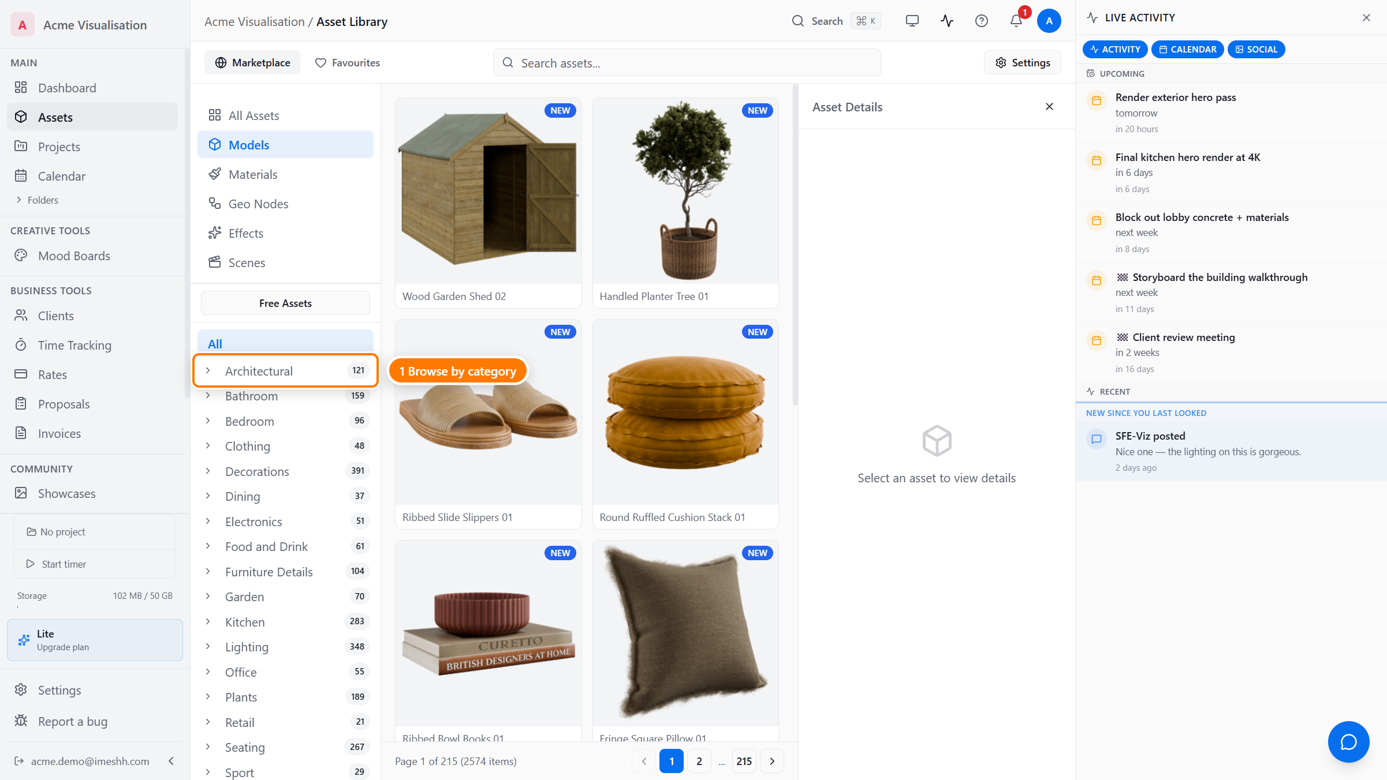Open the chat bubble widget
This screenshot has height=780, width=1387.
coord(1348,742)
